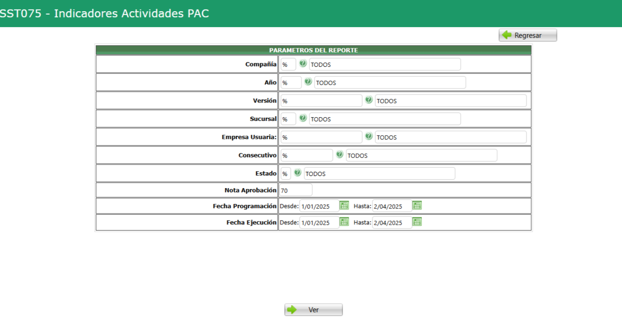Focus the Empresa Usuaria code field
This screenshot has height=324, width=622.
click(321, 137)
